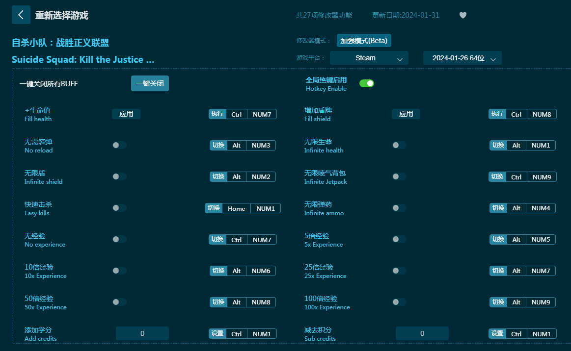Open the Steam platform dropdown

point(369,58)
